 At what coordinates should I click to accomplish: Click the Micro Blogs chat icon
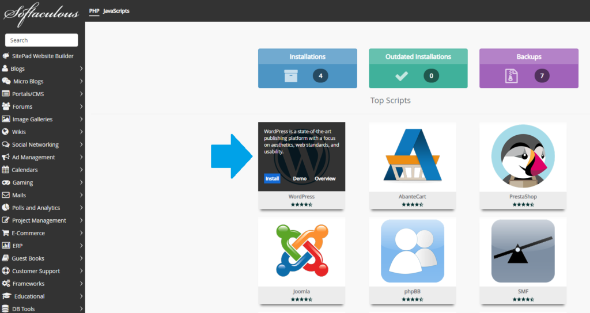point(6,81)
